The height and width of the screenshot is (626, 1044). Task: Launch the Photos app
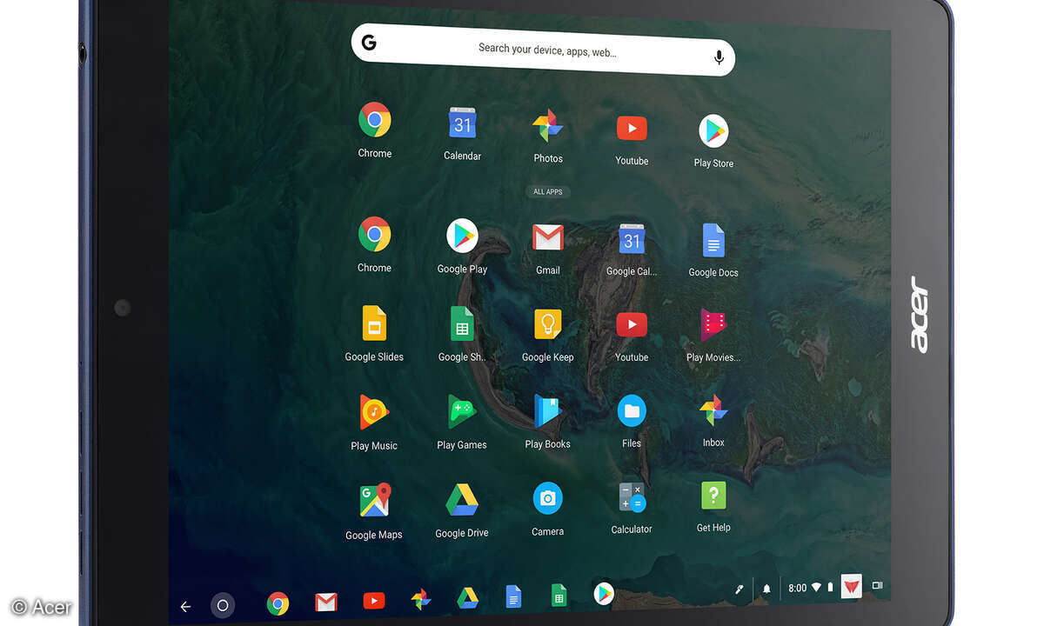click(548, 126)
